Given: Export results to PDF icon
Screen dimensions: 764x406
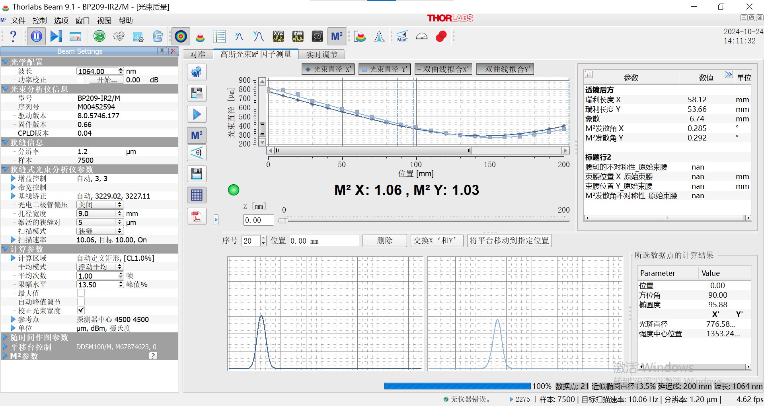Looking at the screenshot, I should [197, 216].
